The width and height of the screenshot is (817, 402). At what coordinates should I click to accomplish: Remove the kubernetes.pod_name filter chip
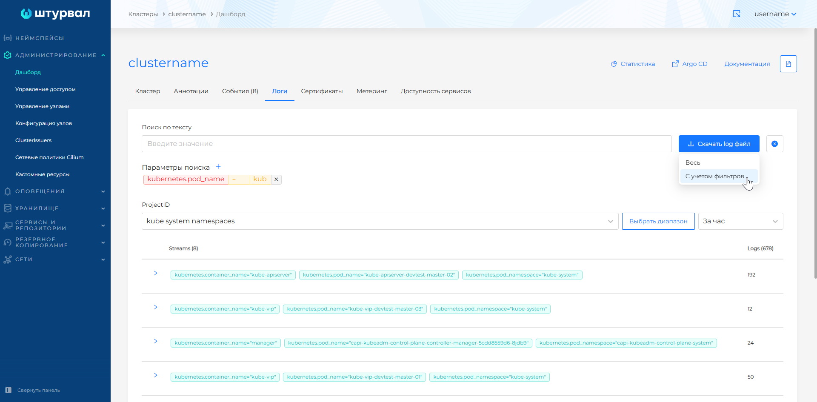(276, 180)
